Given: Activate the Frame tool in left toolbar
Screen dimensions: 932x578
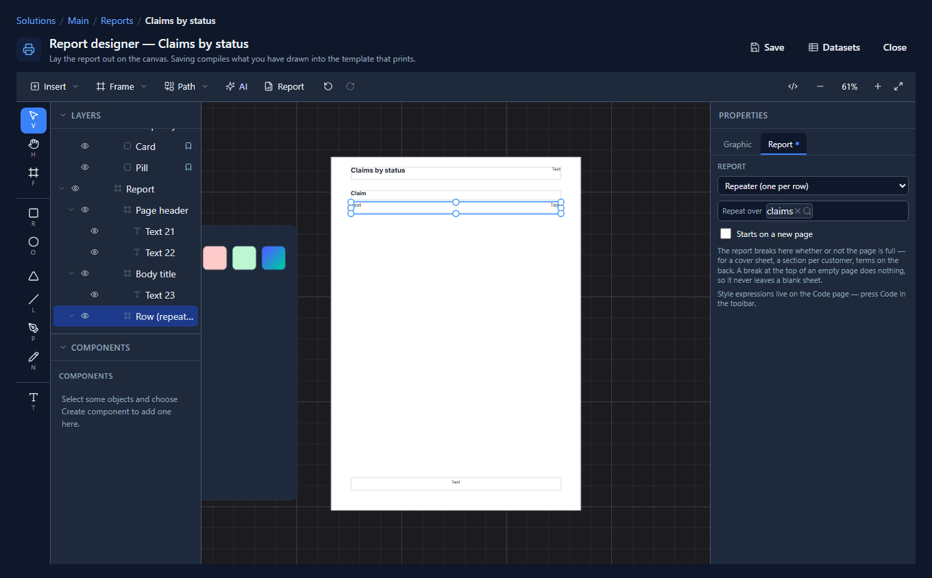Looking at the screenshot, I should 34,176.
